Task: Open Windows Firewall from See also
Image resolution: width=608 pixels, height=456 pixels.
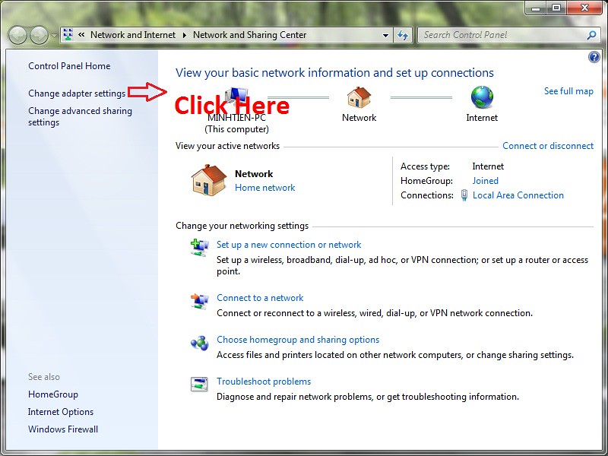Action: [63, 429]
